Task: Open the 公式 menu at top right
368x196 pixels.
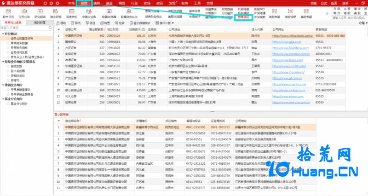Action: point(324,3)
